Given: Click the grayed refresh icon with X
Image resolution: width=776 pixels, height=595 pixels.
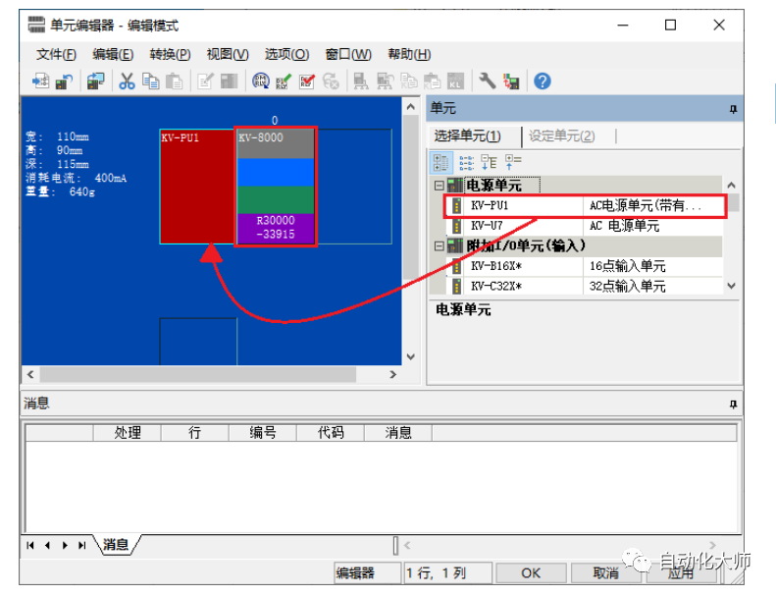Looking at the screenshot, I should pyautogui.click(x=331, y=81).
